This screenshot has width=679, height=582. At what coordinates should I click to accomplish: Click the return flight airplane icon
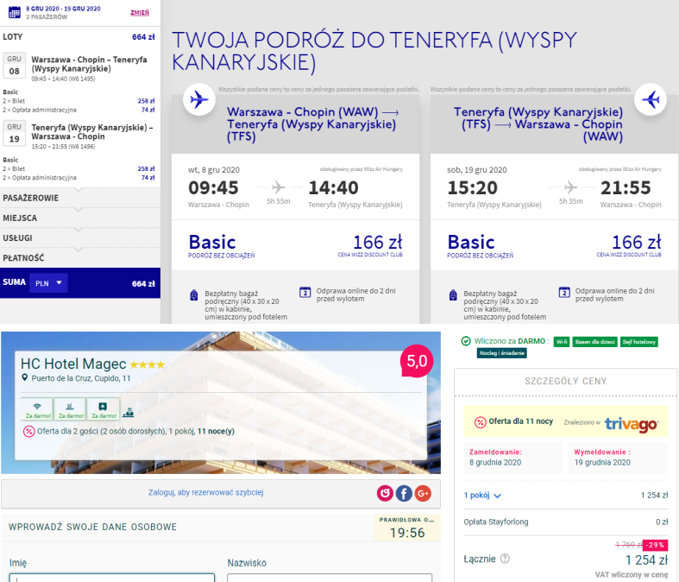point(651,99)
